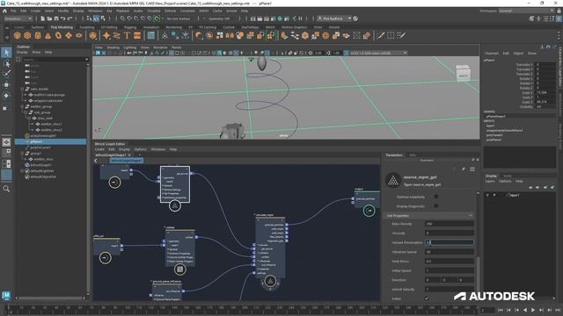Click the pin icon in Parameters panel
Image resolution: width=563 pixels, height=316 pixels.
[464, 169]
